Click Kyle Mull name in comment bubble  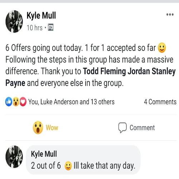click(44, 154)
